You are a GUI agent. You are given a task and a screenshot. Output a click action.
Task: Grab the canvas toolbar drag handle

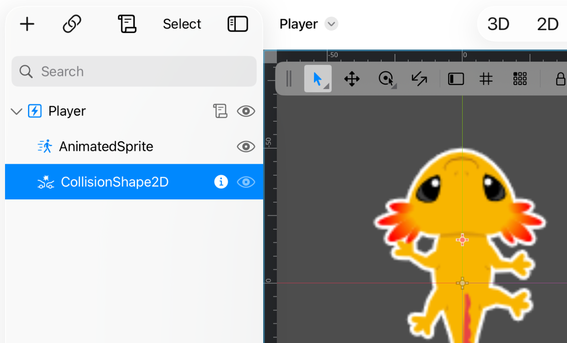[289, 79]
